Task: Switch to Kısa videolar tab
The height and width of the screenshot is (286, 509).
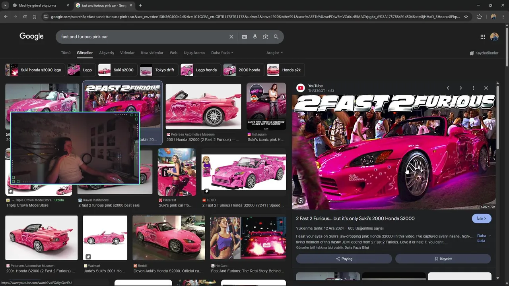Action: (152, 53)
